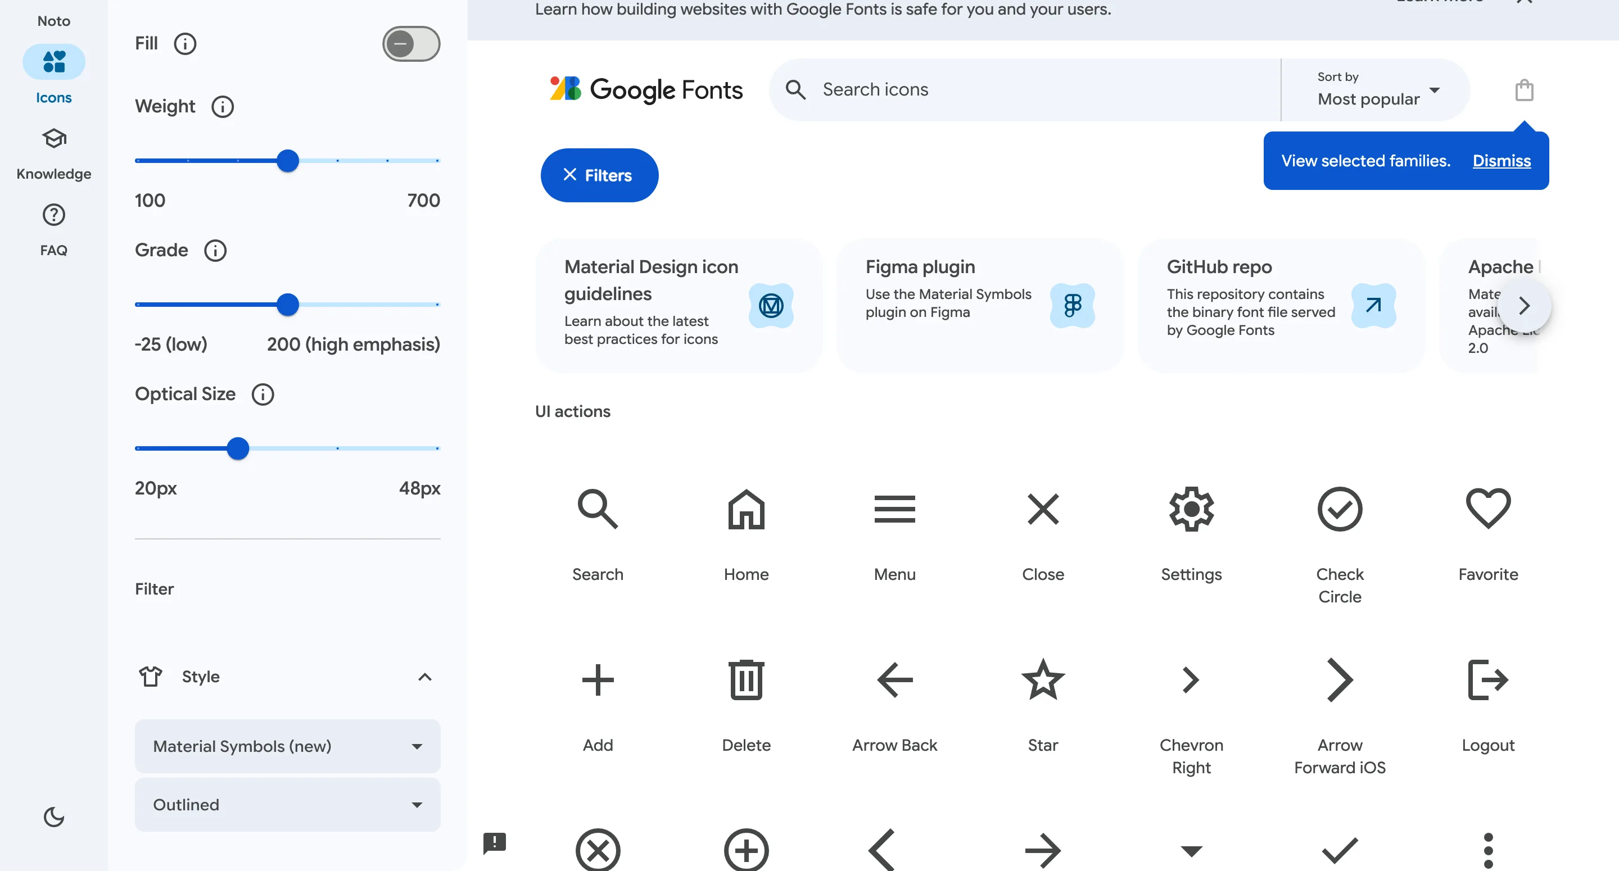
Task: Click View selected families text
Action: (x=1365, y=160)
